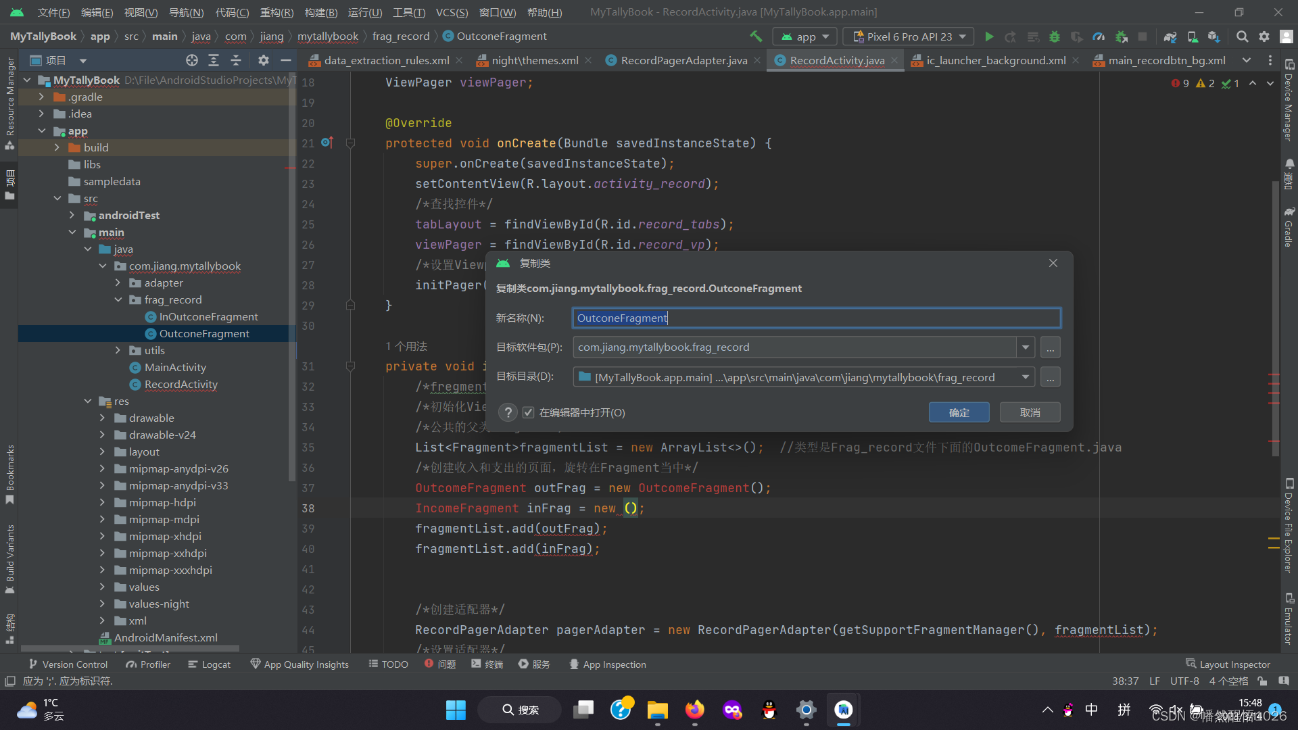Uncheck the open in editor checkbox
Image resolution: width=1298 pixels, height=730 pixels.
pyautogui.click(x=529, y=412)
